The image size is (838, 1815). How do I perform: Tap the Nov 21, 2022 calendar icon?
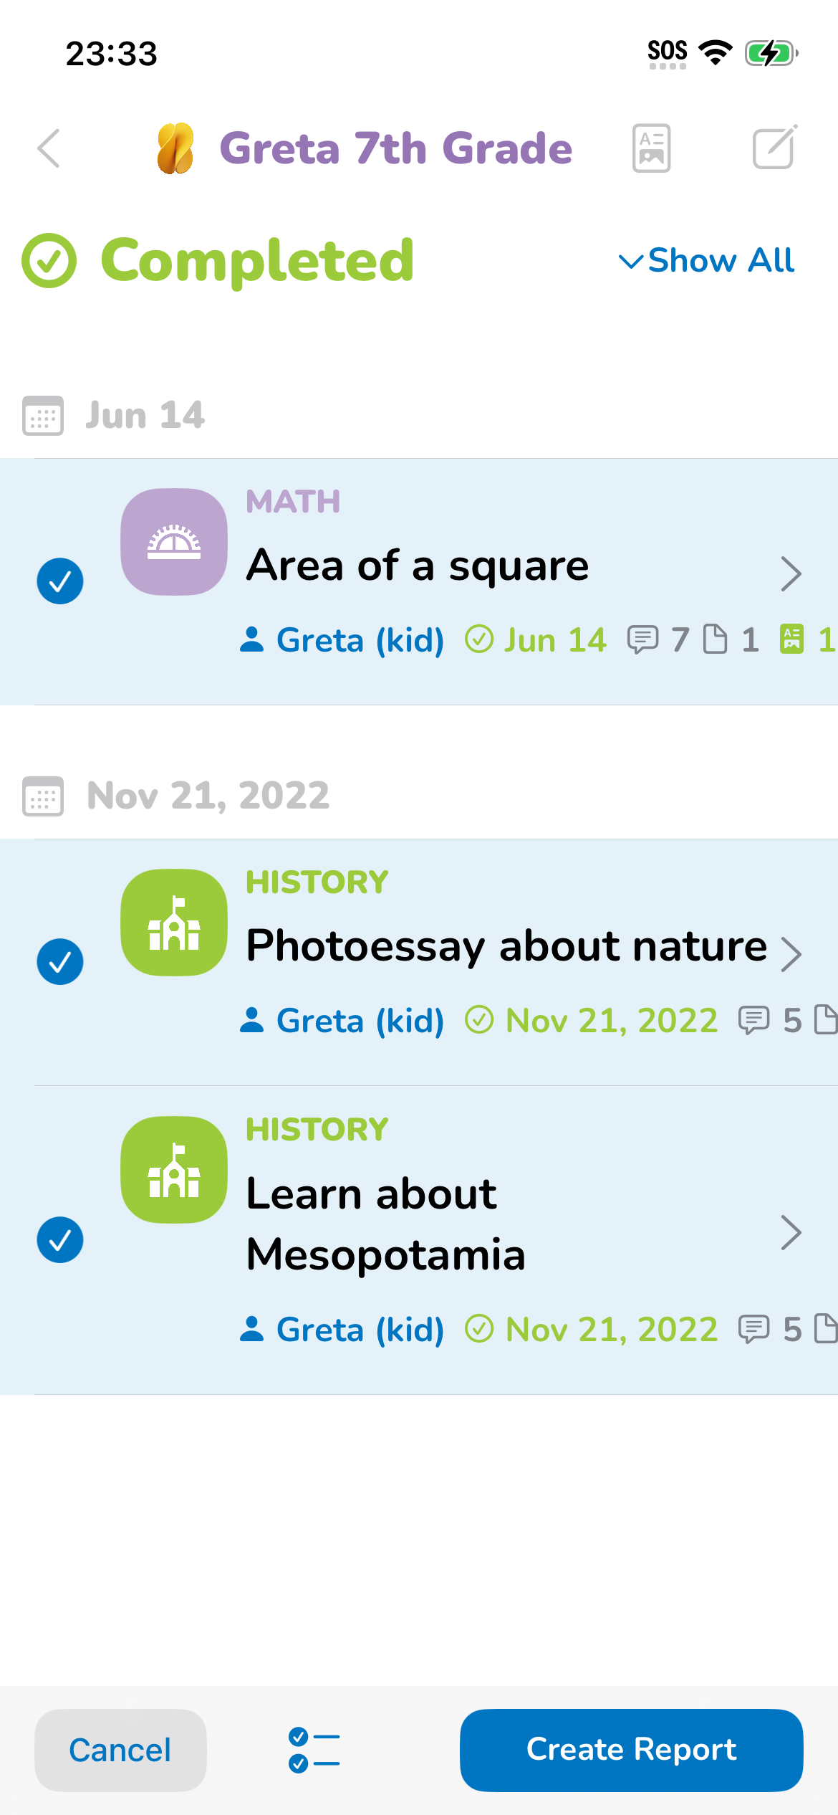[43, 796]
